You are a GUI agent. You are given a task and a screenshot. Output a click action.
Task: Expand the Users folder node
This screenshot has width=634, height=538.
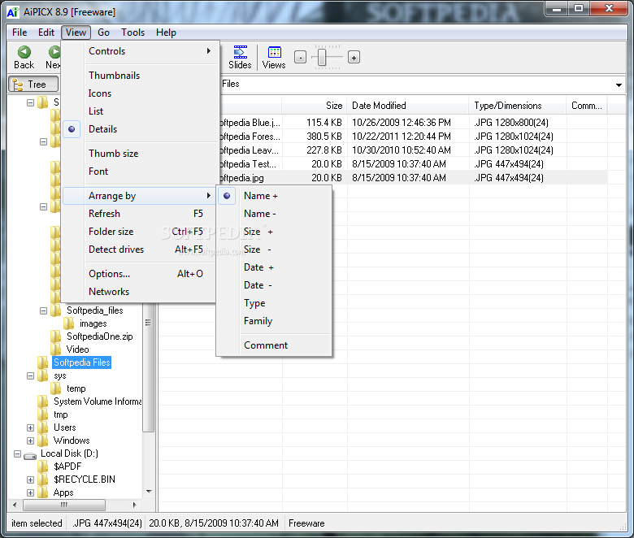(30, 427)
